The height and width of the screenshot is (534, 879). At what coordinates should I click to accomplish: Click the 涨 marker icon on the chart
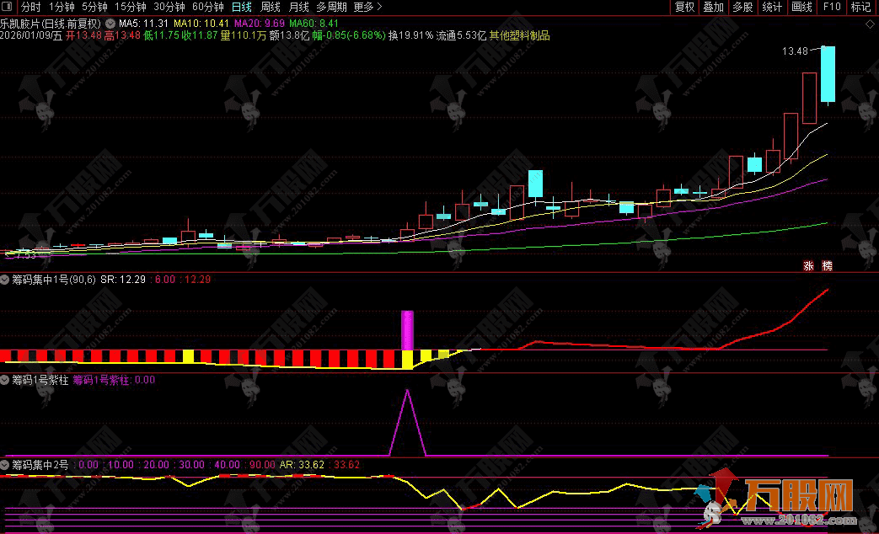pyautogui.click(x=808, y=265)
